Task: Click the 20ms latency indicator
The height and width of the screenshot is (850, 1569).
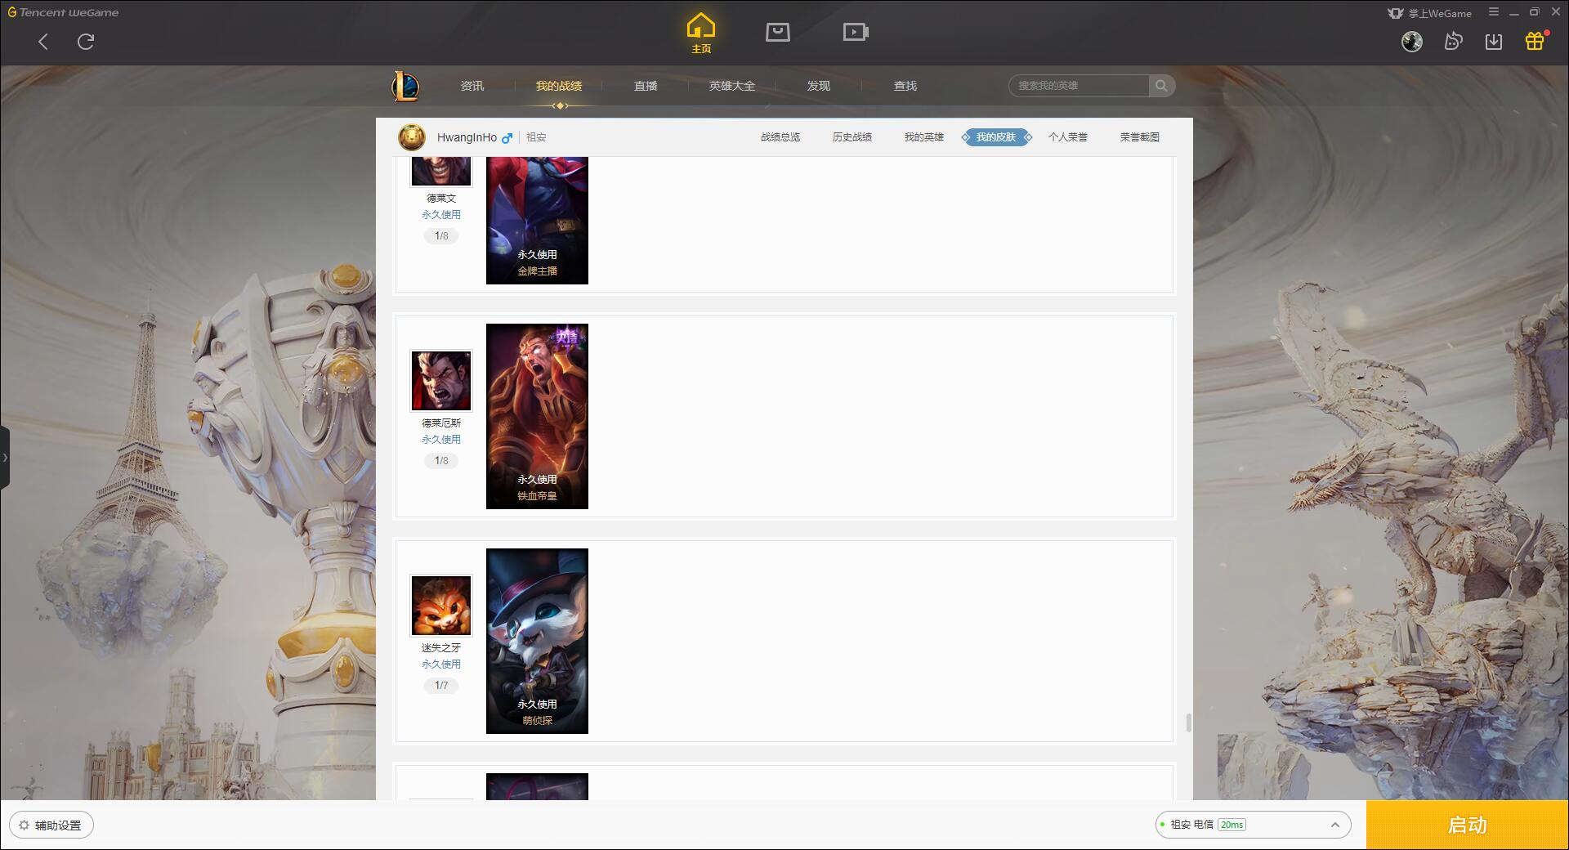Action: [x=1232, y=825]
